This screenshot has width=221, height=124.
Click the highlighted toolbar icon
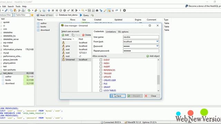tap(109, 10)
